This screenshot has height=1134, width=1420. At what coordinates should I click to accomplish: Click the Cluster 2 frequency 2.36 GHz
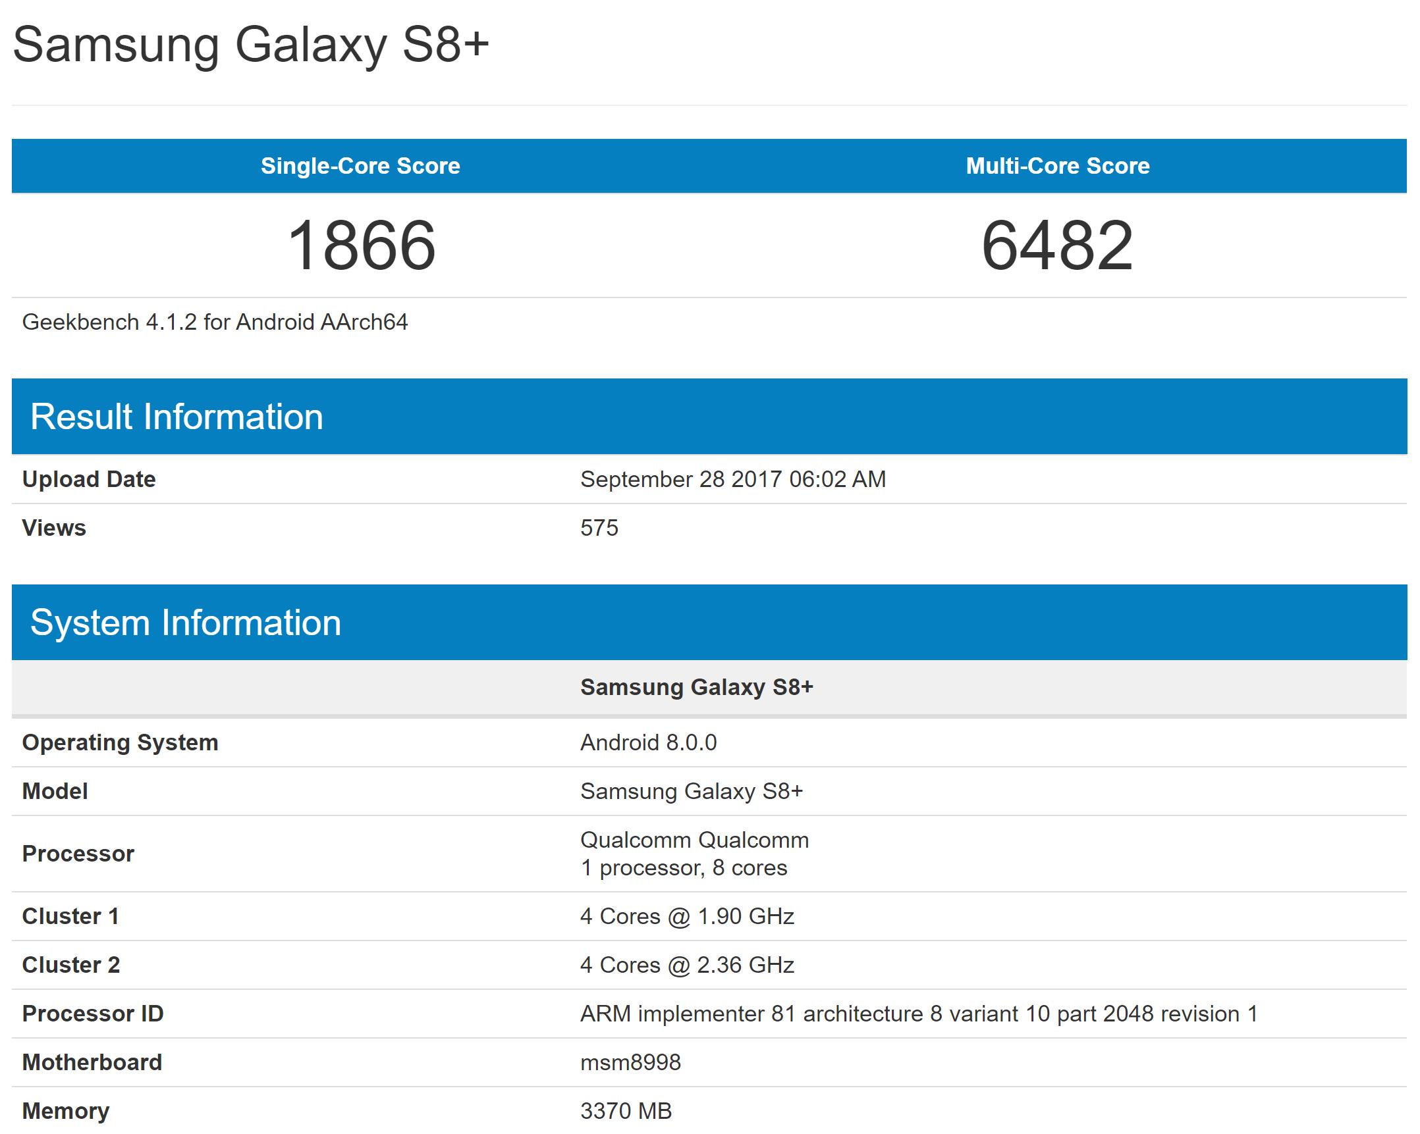[x=687, y=965]
